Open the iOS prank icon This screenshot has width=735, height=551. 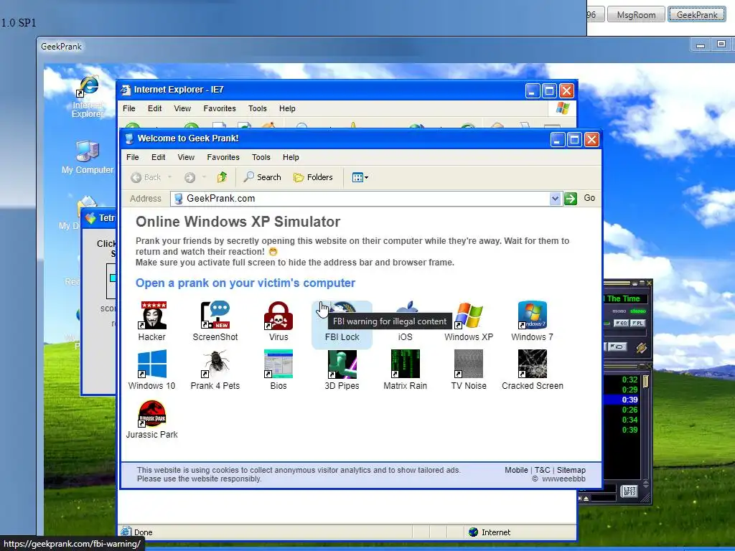point(405,321)
